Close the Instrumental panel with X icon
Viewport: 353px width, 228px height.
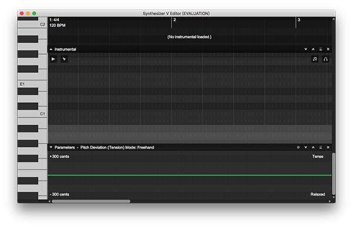(x=328, y=49)
